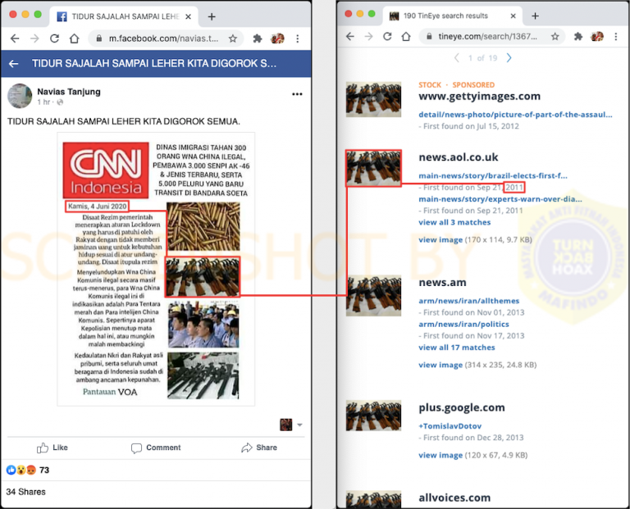The height and width of the screenshot is (509, 630).
Task: Open Chrome three-dot menu in Facebook window
Action: pos(297,39)
